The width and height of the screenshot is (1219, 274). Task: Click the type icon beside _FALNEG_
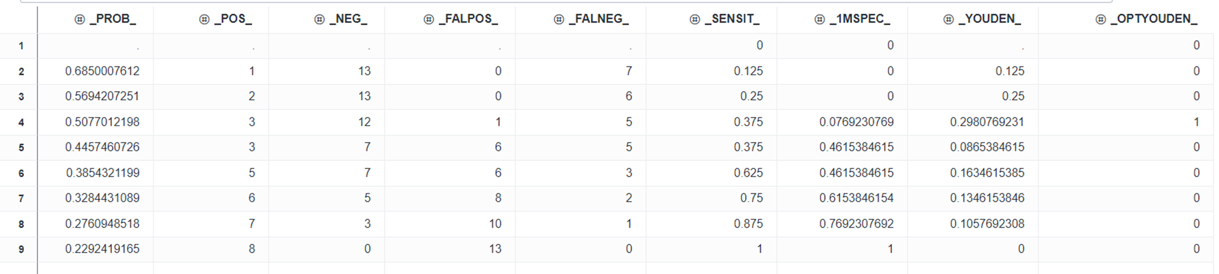[559, 19]
